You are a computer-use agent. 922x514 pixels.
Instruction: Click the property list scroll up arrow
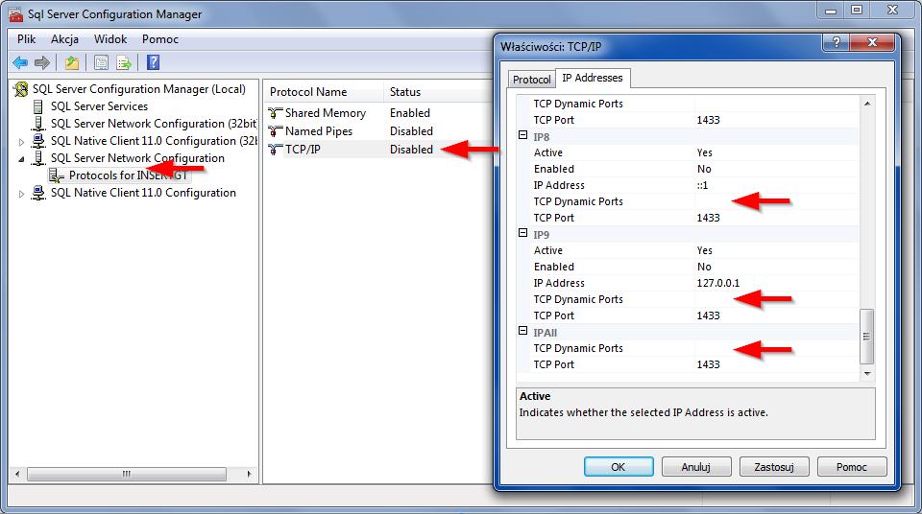click(x=867, y=104)
